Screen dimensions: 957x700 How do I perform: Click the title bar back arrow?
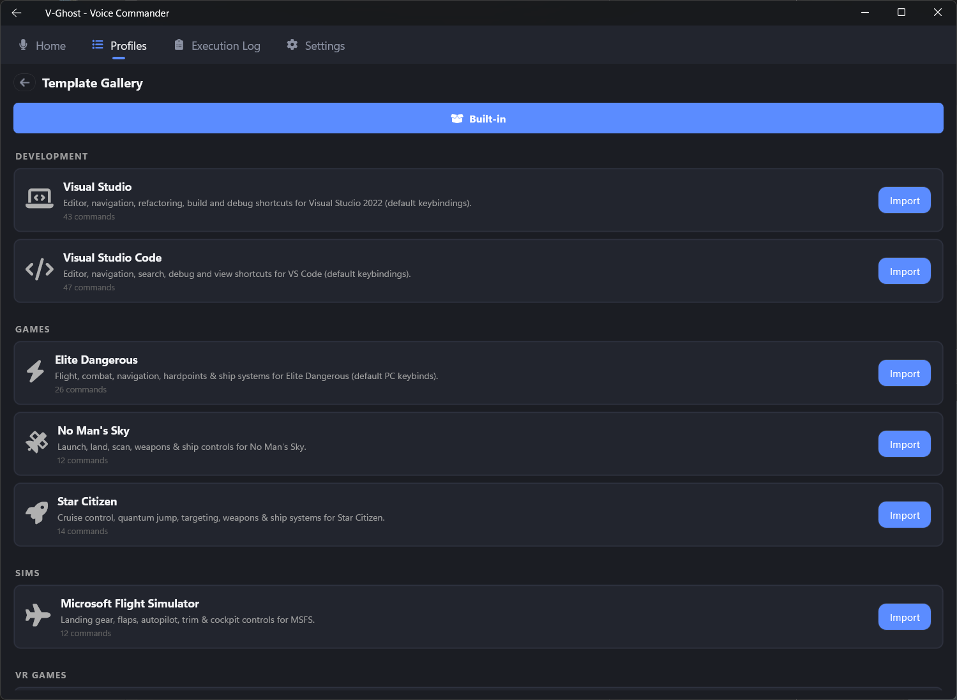(17, 13)
